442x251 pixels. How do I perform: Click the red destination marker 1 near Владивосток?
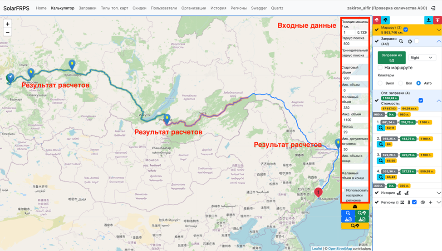pos(318,192)
